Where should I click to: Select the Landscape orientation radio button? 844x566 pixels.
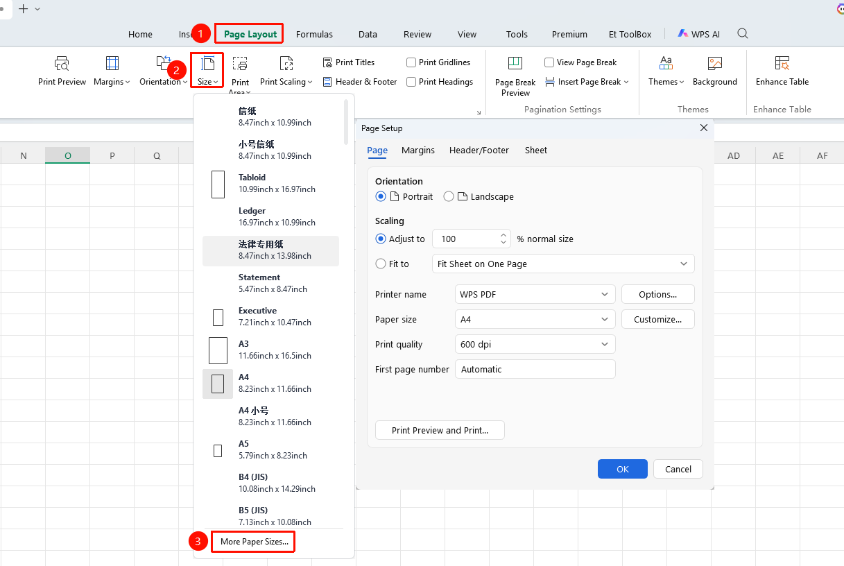[x=449, y=197]
